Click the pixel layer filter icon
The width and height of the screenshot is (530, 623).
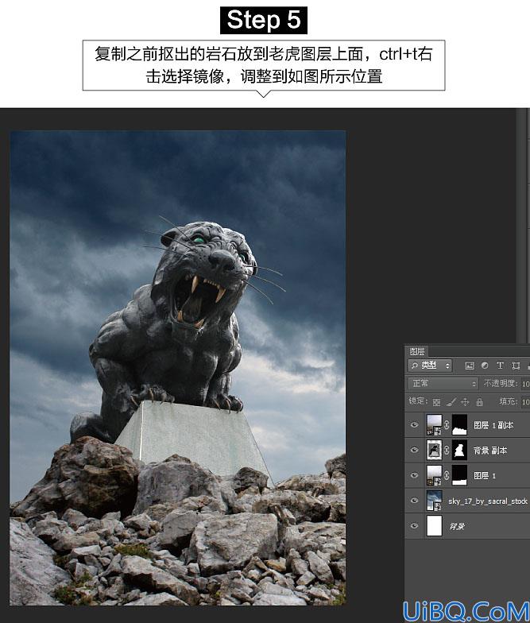pyautogui.click(x=469, y=366)
